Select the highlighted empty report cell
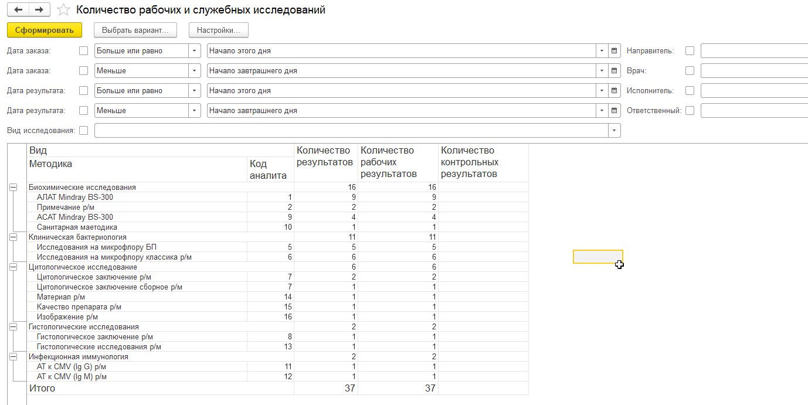The height and width of the screenshot is (405, 808). (598, 257)
